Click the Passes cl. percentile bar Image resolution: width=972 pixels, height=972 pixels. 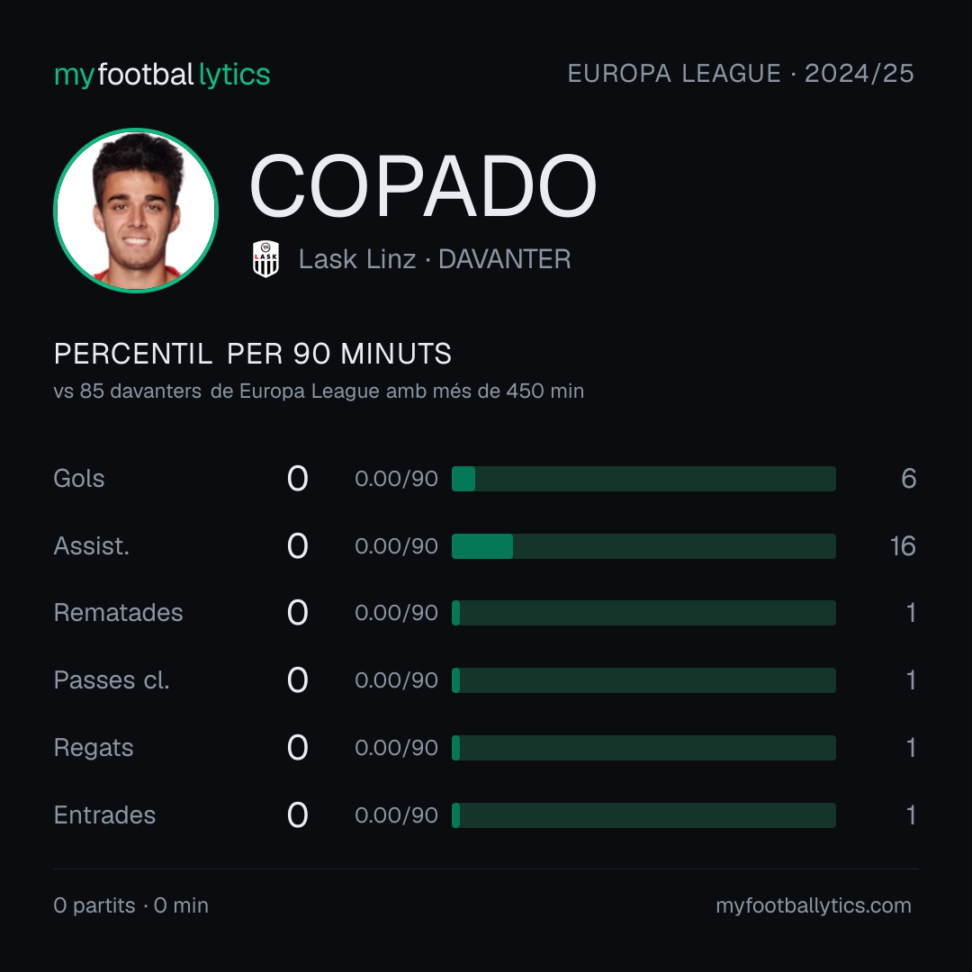click(643, 680)
